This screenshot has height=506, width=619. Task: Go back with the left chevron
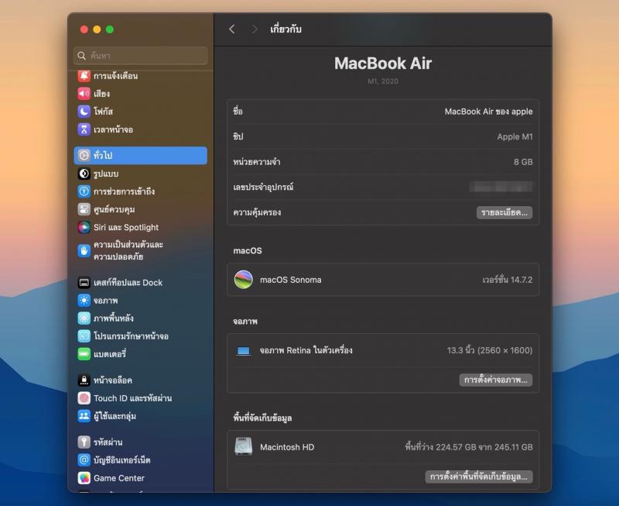point(232,29)
